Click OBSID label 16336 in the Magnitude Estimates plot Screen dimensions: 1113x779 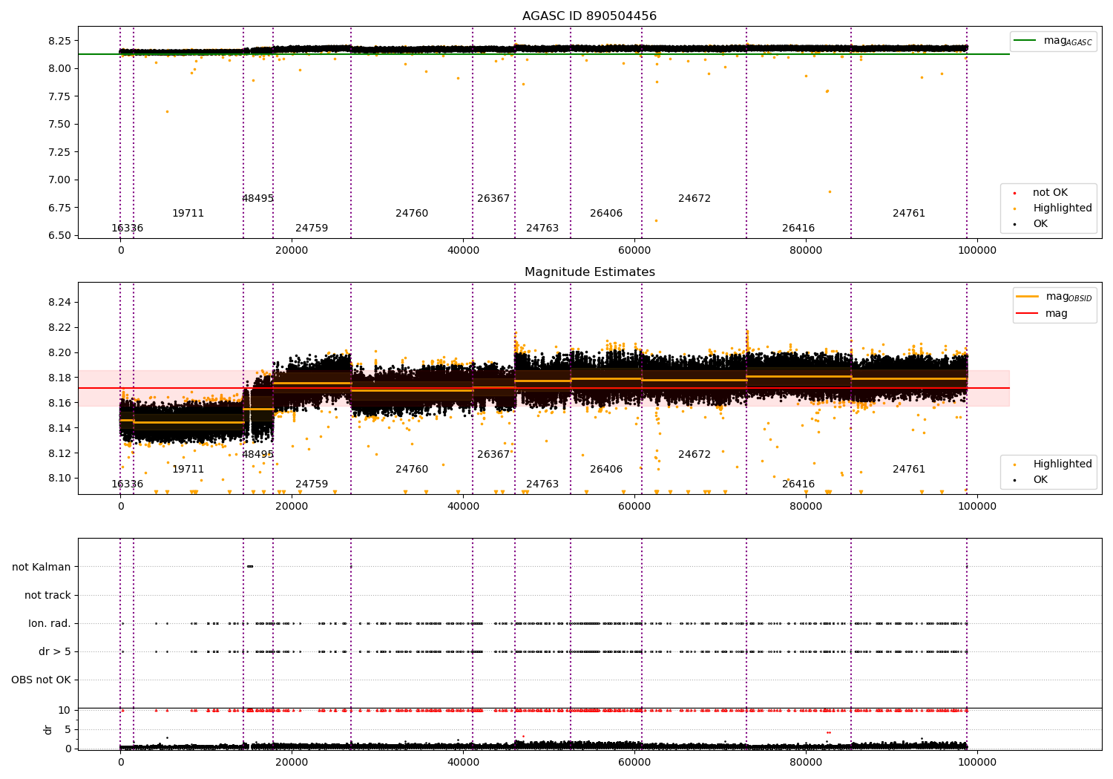tap(127, 484)
